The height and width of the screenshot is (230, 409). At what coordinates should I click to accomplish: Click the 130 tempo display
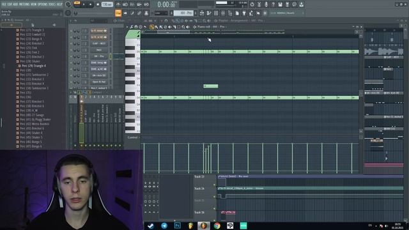coord(107,4)
